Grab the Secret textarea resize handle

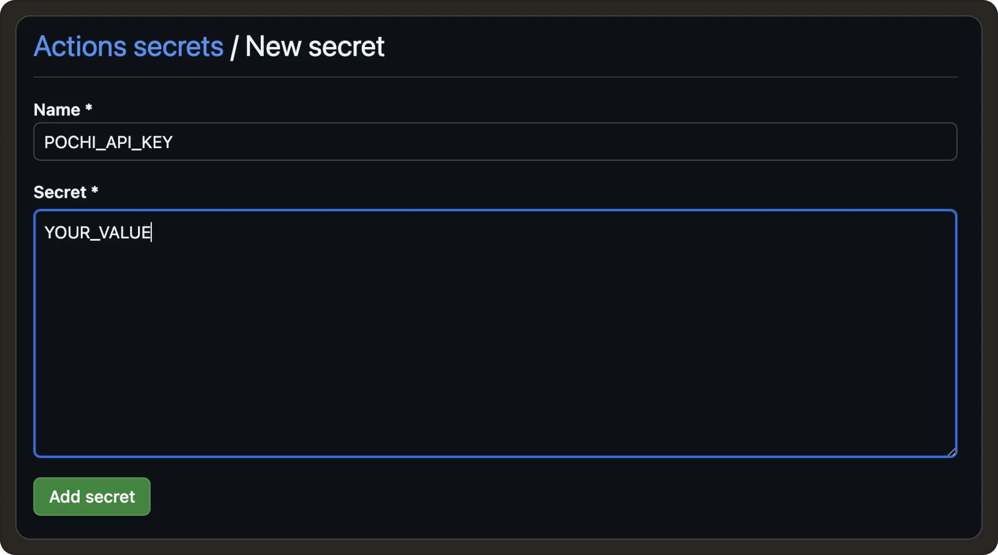951,452
